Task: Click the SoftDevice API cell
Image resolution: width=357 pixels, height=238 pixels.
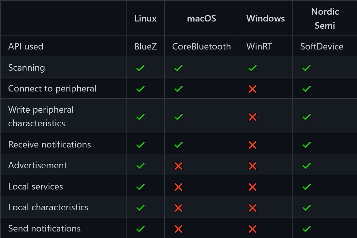Action: (x=322, y=46)
